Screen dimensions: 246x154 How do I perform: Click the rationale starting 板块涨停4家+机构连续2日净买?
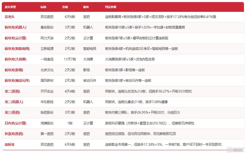(141, 49)
